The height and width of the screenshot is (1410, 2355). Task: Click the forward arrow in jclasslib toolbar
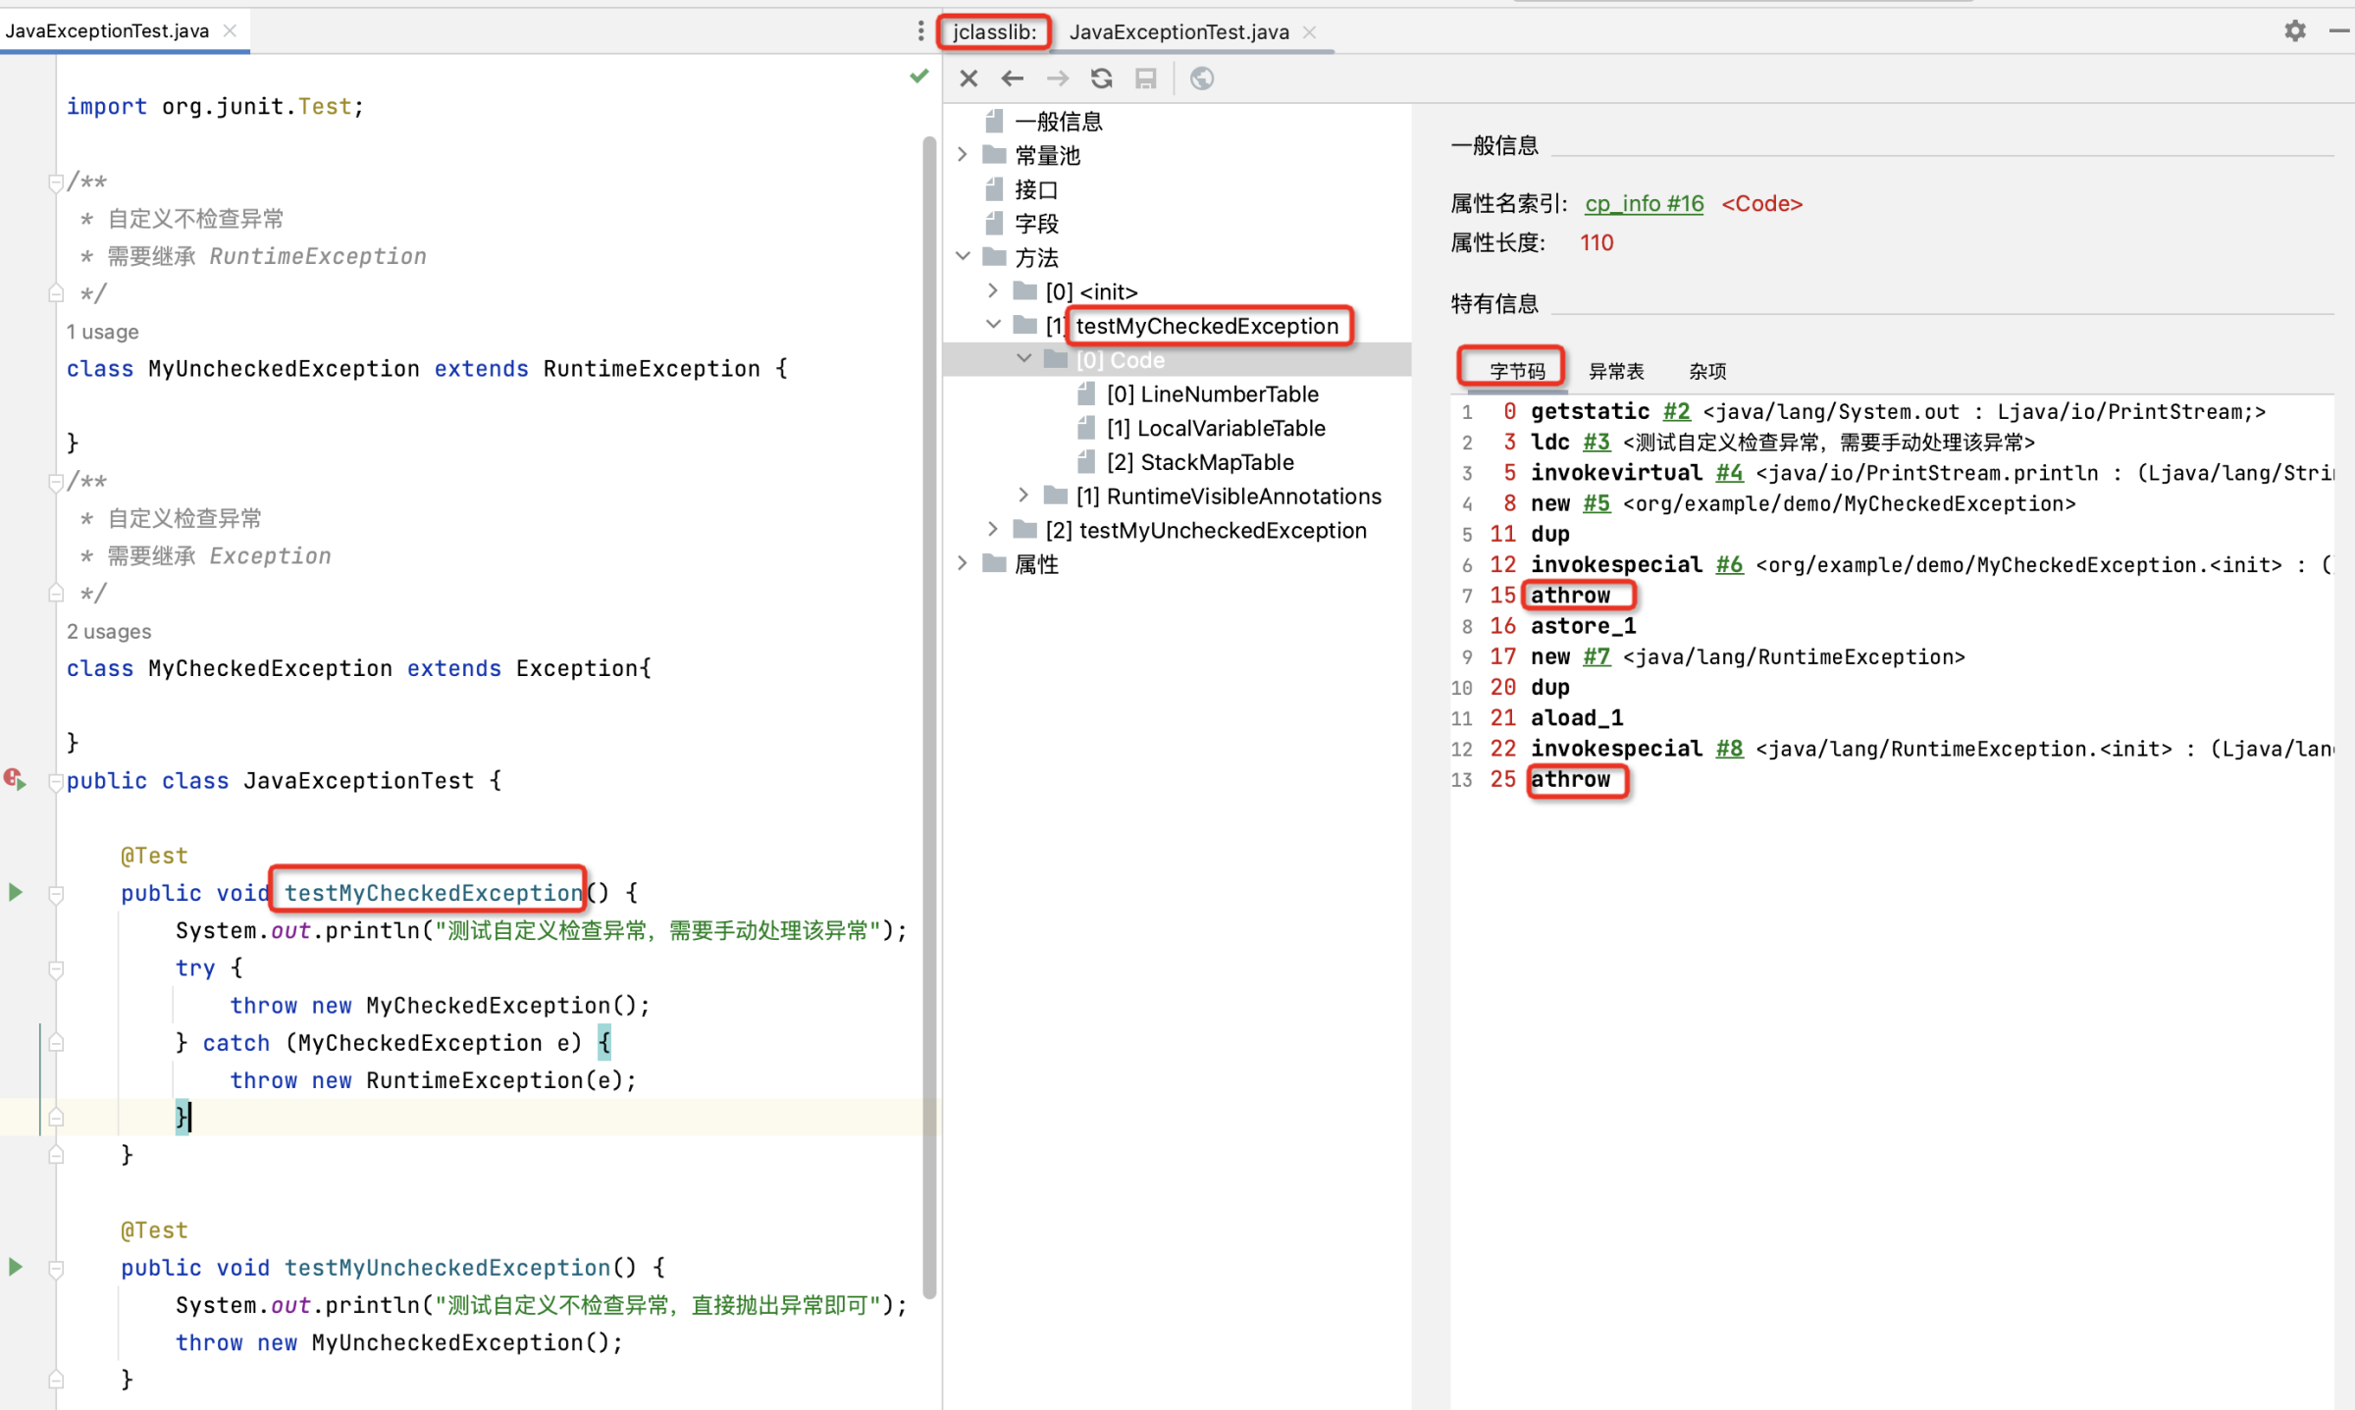tap(1058, 78)
